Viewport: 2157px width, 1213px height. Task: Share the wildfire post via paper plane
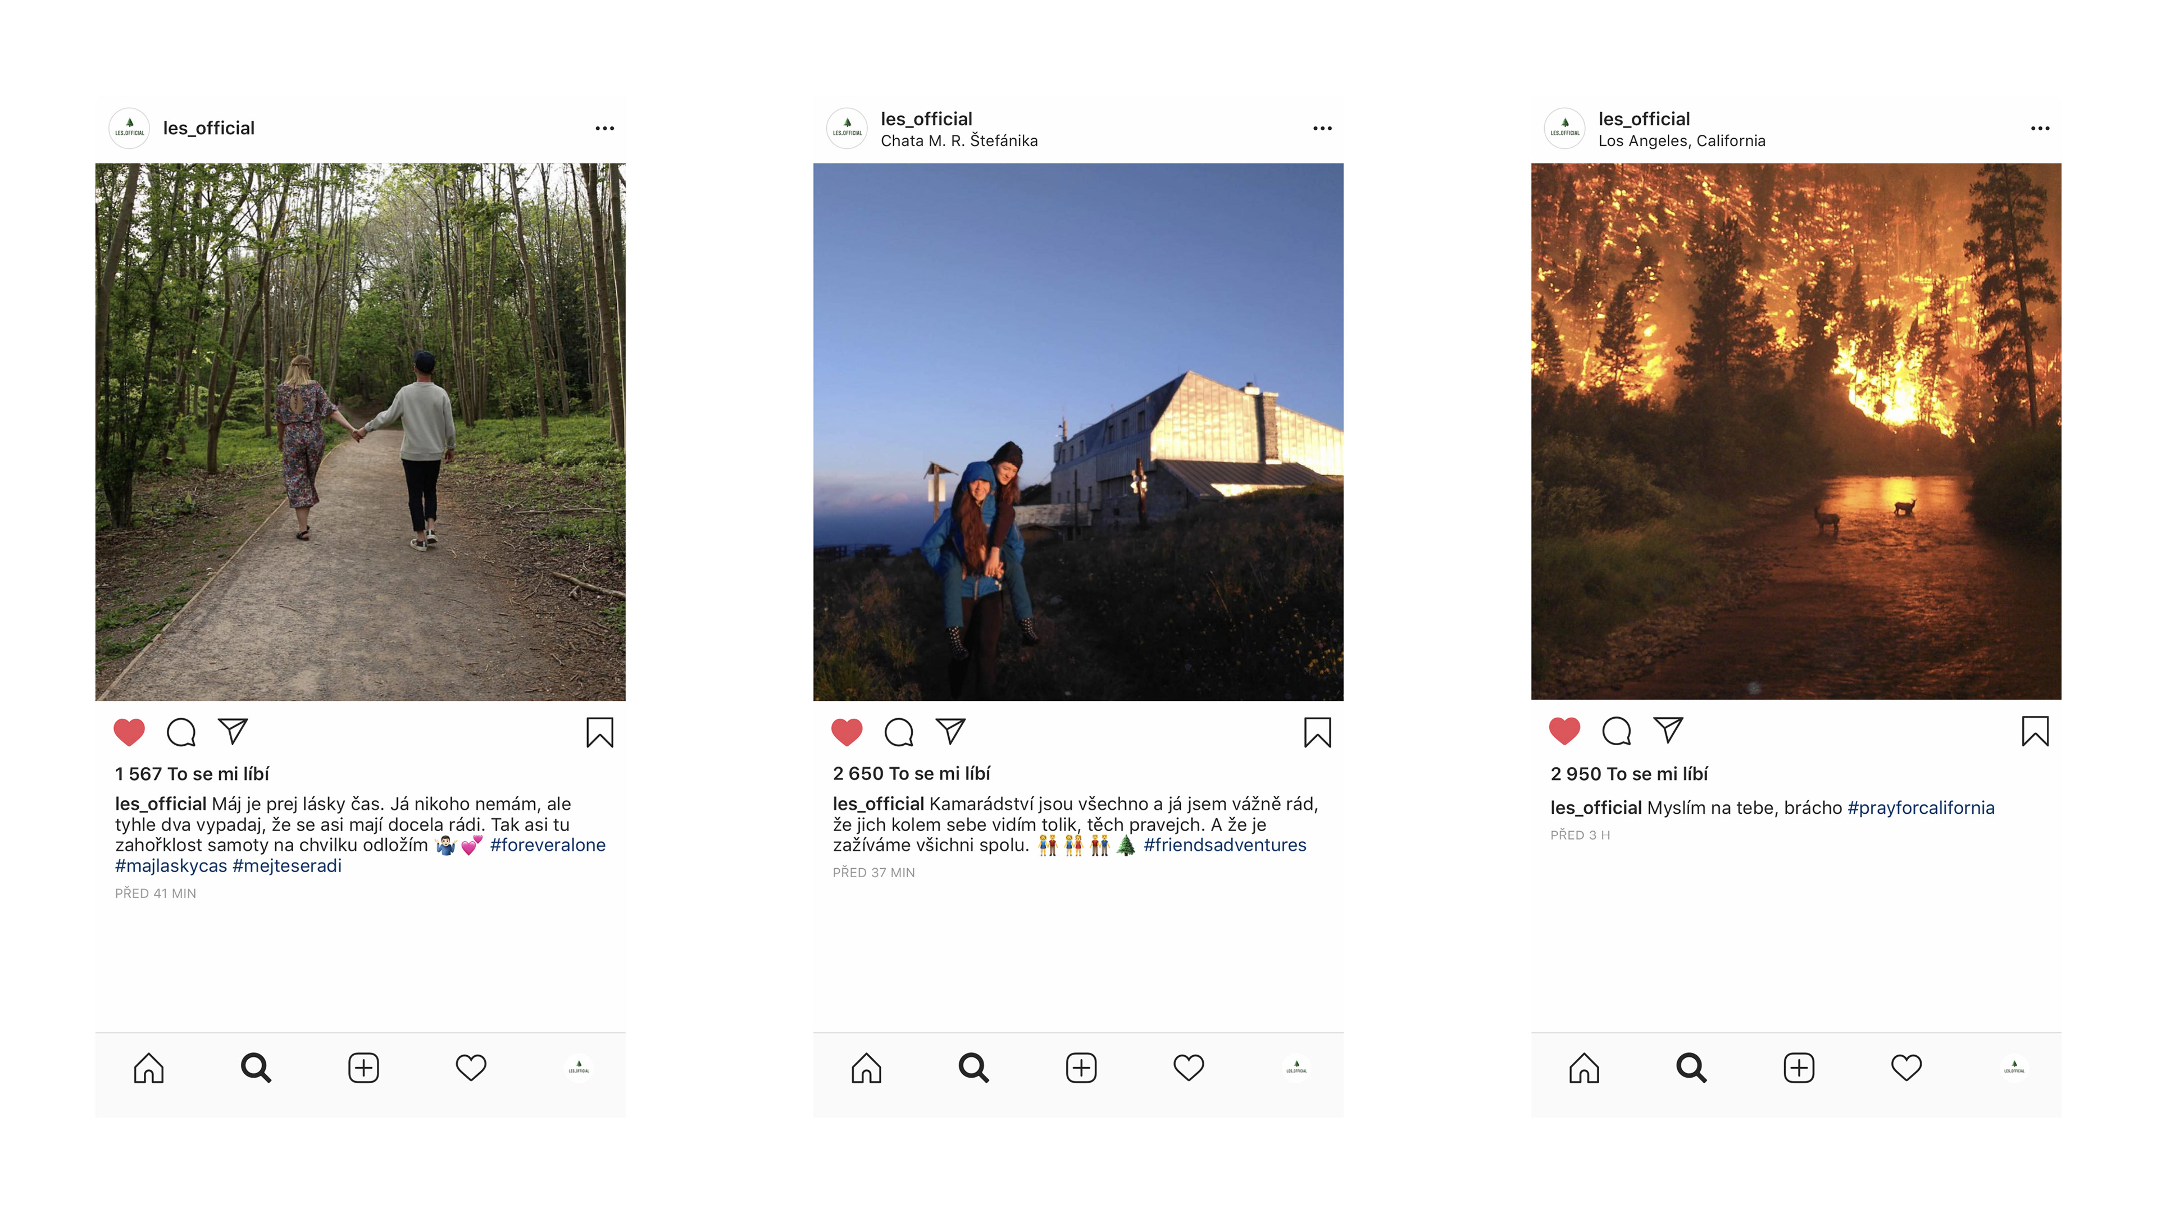pyautogui.click(x=1668, y=730)
